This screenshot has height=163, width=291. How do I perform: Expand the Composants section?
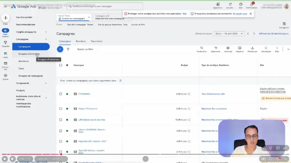(46, 83)
